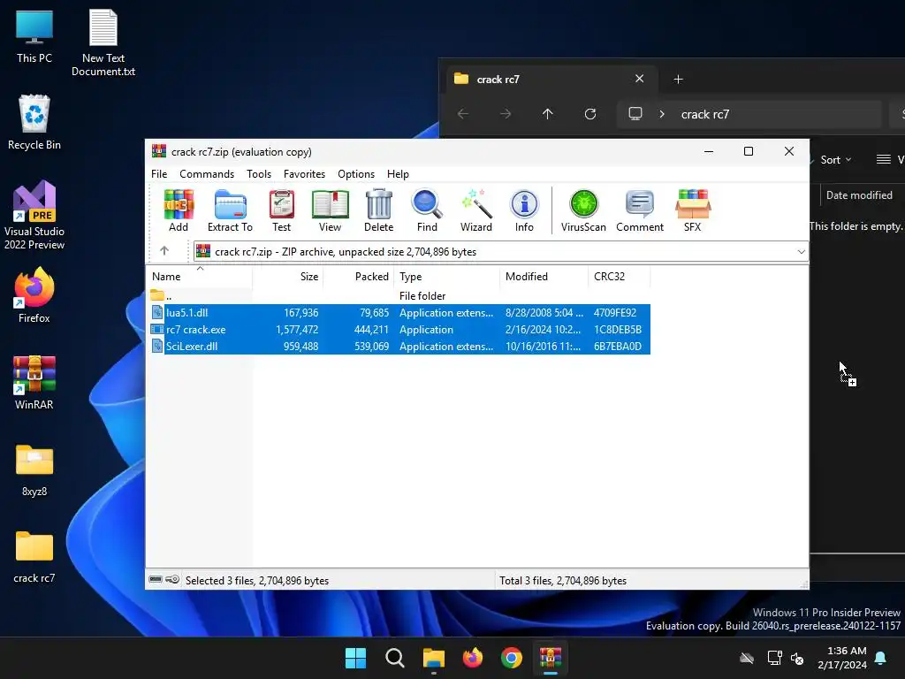Open This PC desktop icon
905x679 pixels.
tap(34, 36)
